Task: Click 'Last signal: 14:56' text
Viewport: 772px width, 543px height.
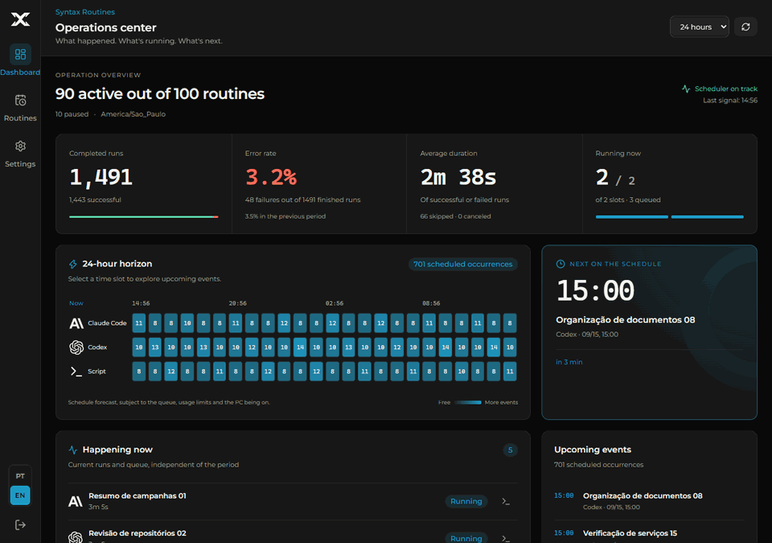Action: point(730,101)
